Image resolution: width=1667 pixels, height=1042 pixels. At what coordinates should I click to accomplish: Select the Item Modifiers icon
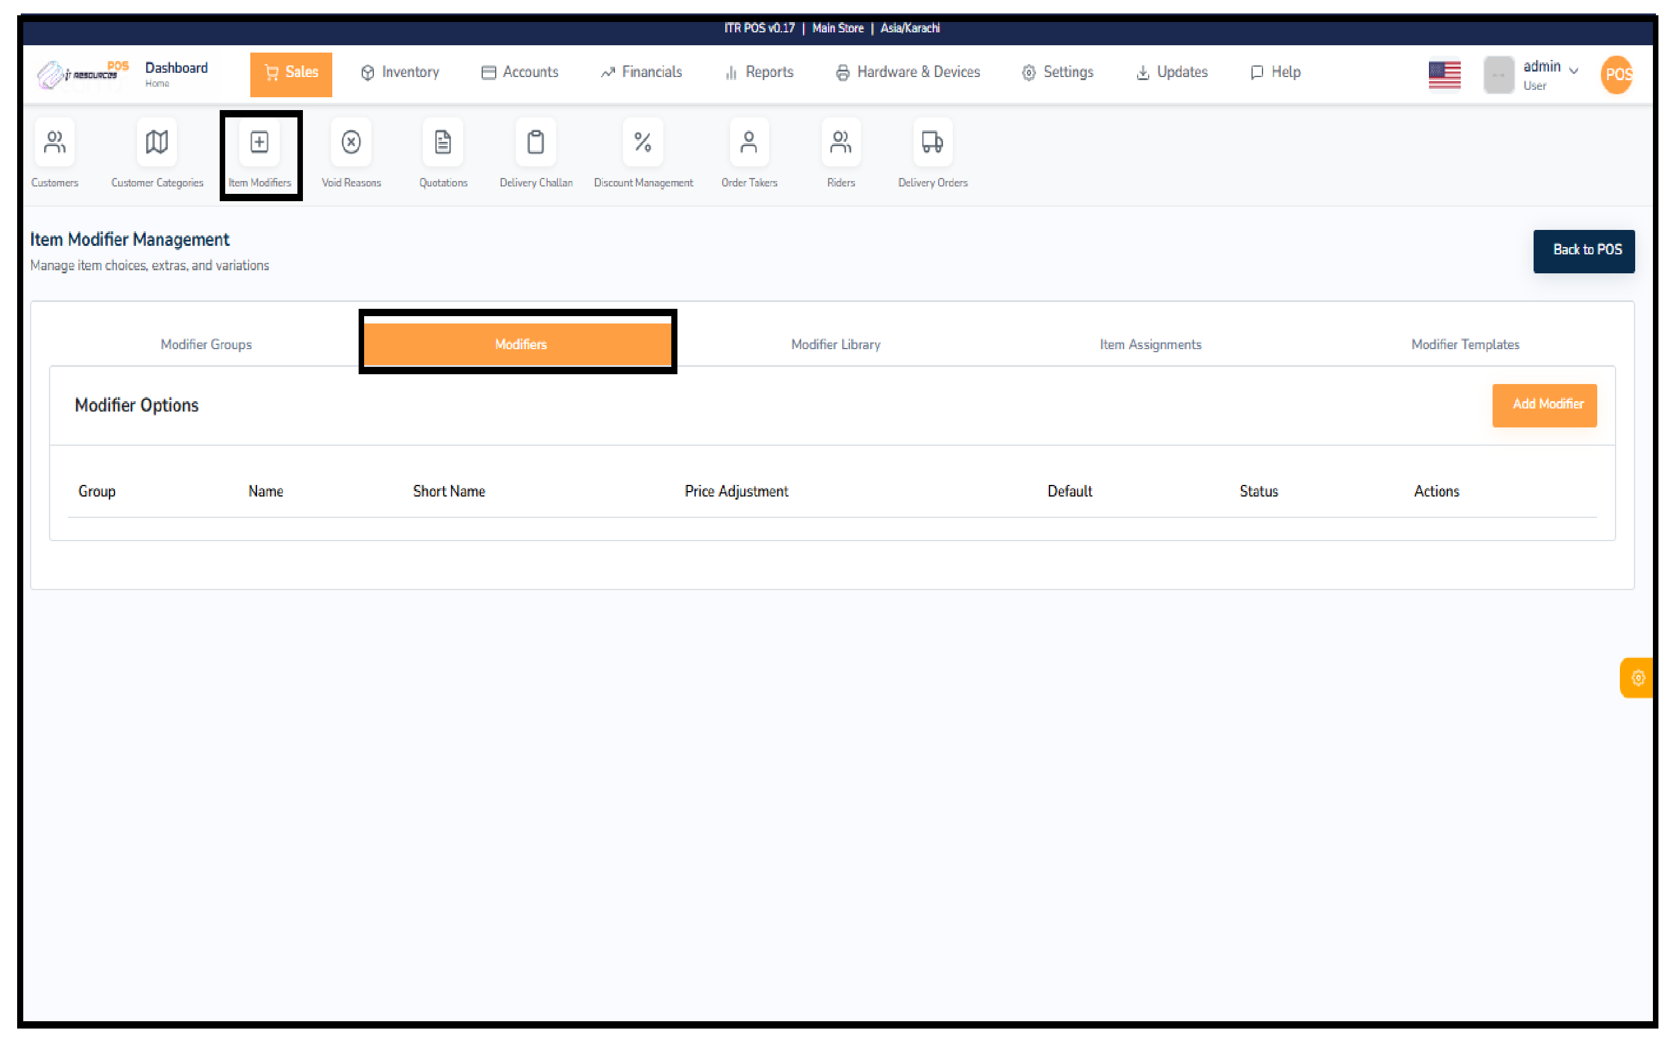[259, 142]
